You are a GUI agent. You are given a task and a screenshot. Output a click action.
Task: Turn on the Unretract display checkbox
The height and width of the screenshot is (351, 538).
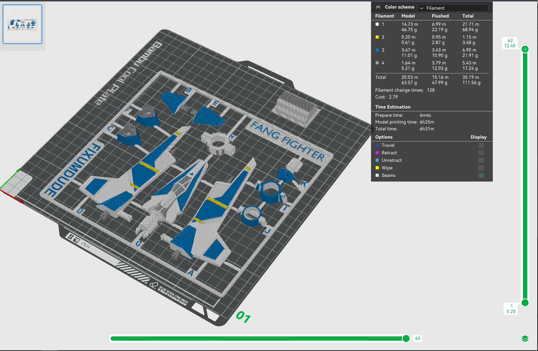coord(481,160)
